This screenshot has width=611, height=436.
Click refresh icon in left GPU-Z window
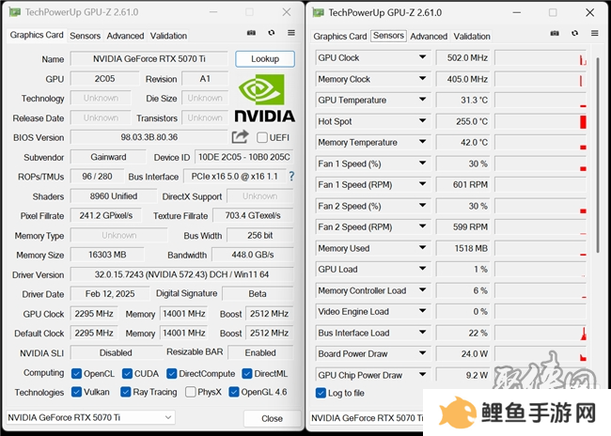tap(272, 33)
